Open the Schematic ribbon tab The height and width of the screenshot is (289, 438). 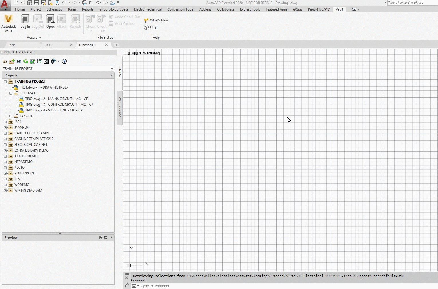(x=54, y=9)
